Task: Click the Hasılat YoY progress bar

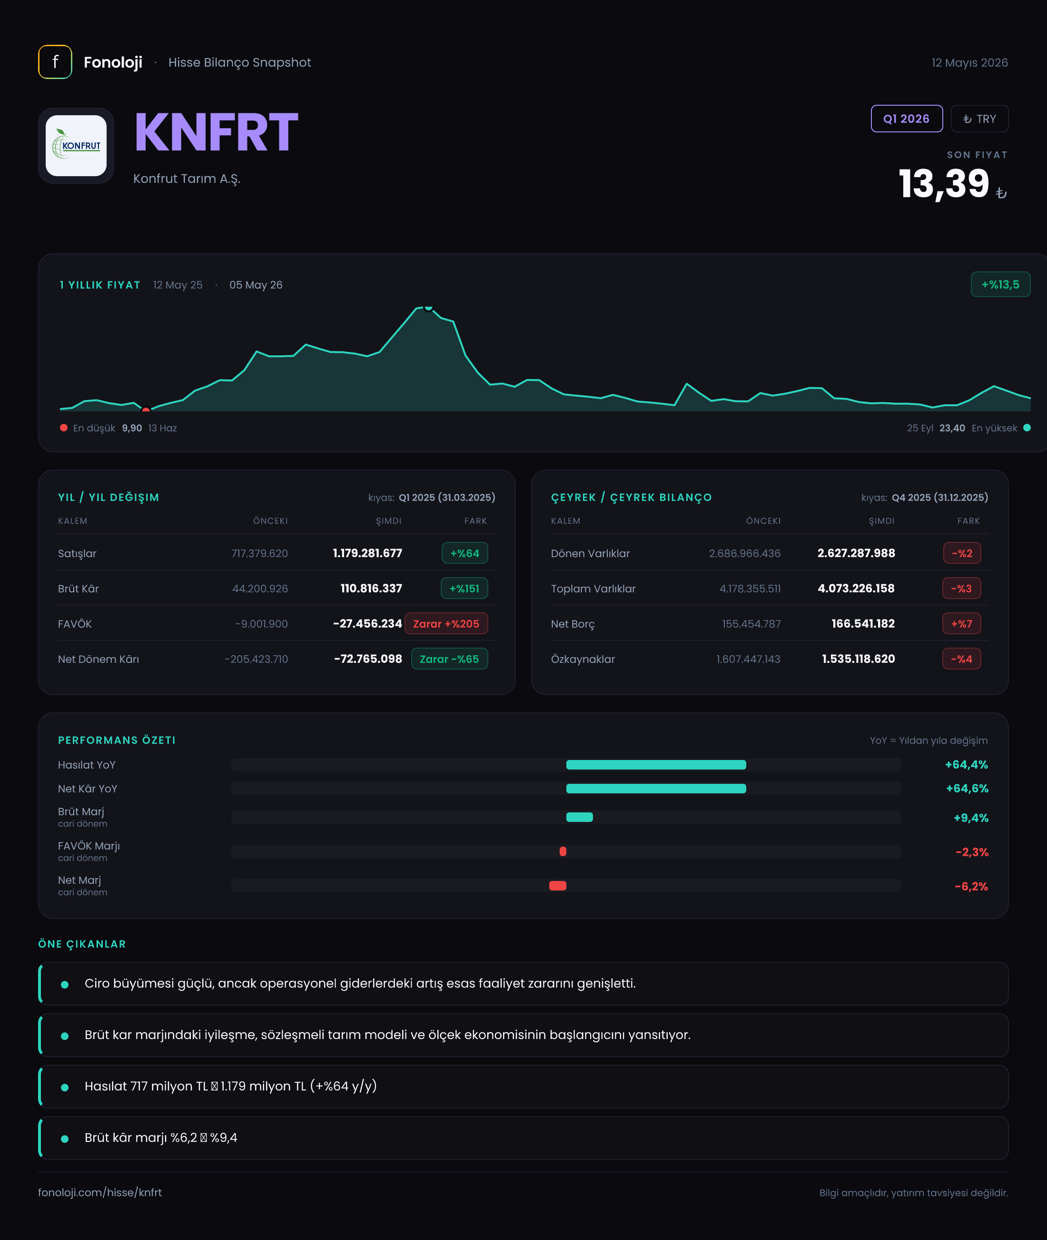Action: click(566, 765)
